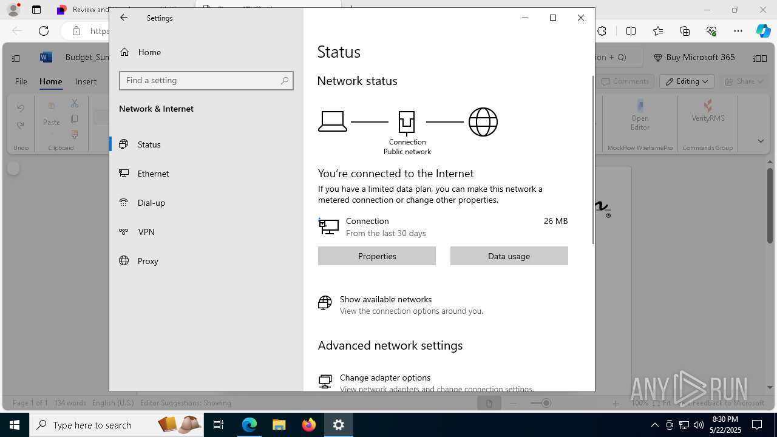Go back using the Settings back arrow
777x437 pixels.
coord(124,18)
